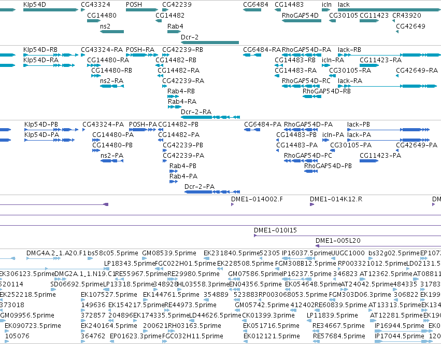Click the GM05742.5prime EST
This screenshot has height=344, width=441.
(x=237, y=310)
